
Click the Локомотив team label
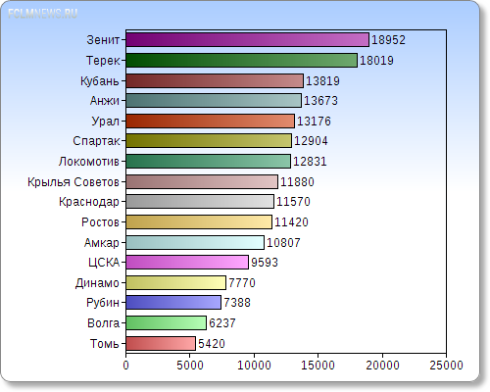[x=89, y=162]
